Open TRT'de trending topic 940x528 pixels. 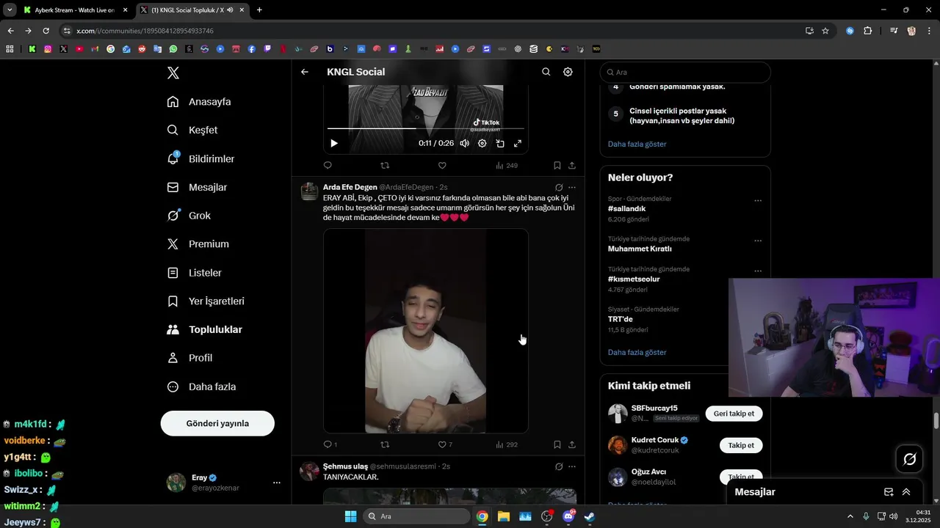tap(621, 320)
